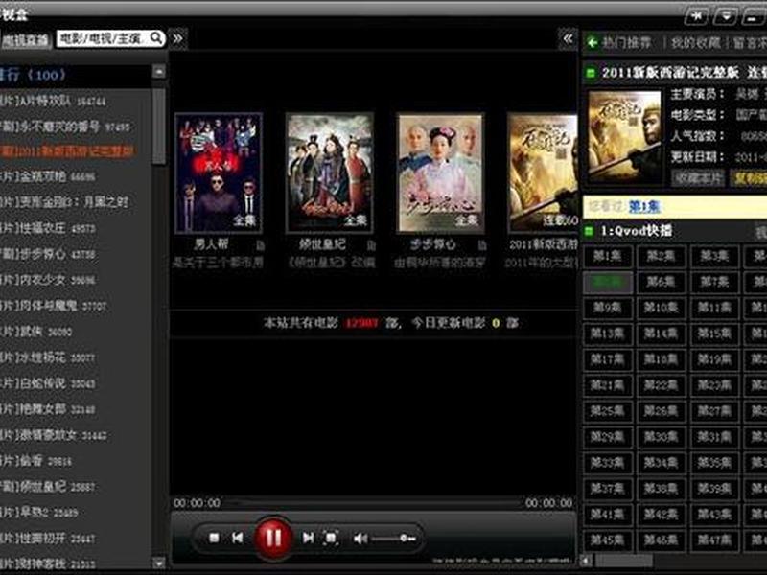
Task: Select the highlighted orange 2011新版西游记 row
Action: pyautogui.click(x=67, y=151)
